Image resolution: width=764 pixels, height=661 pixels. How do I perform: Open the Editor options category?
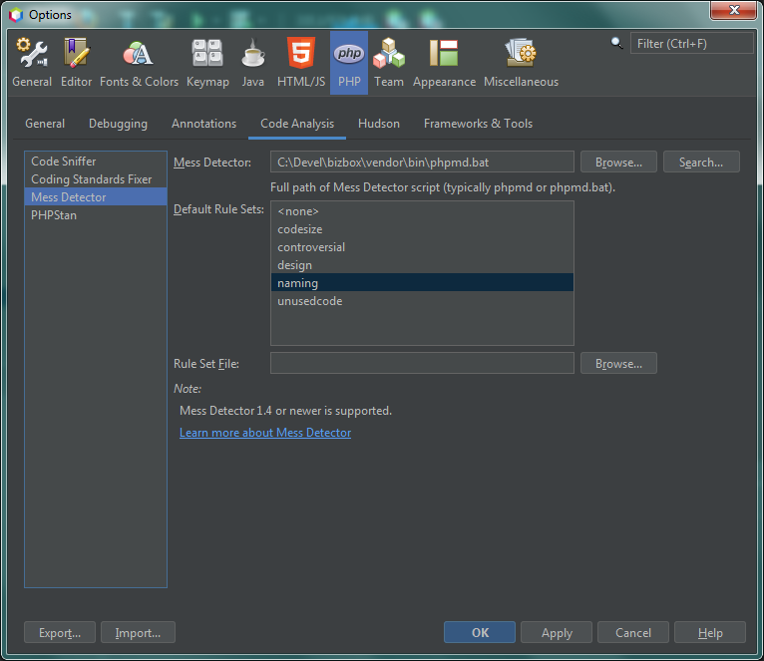click(x=76, y=64)
